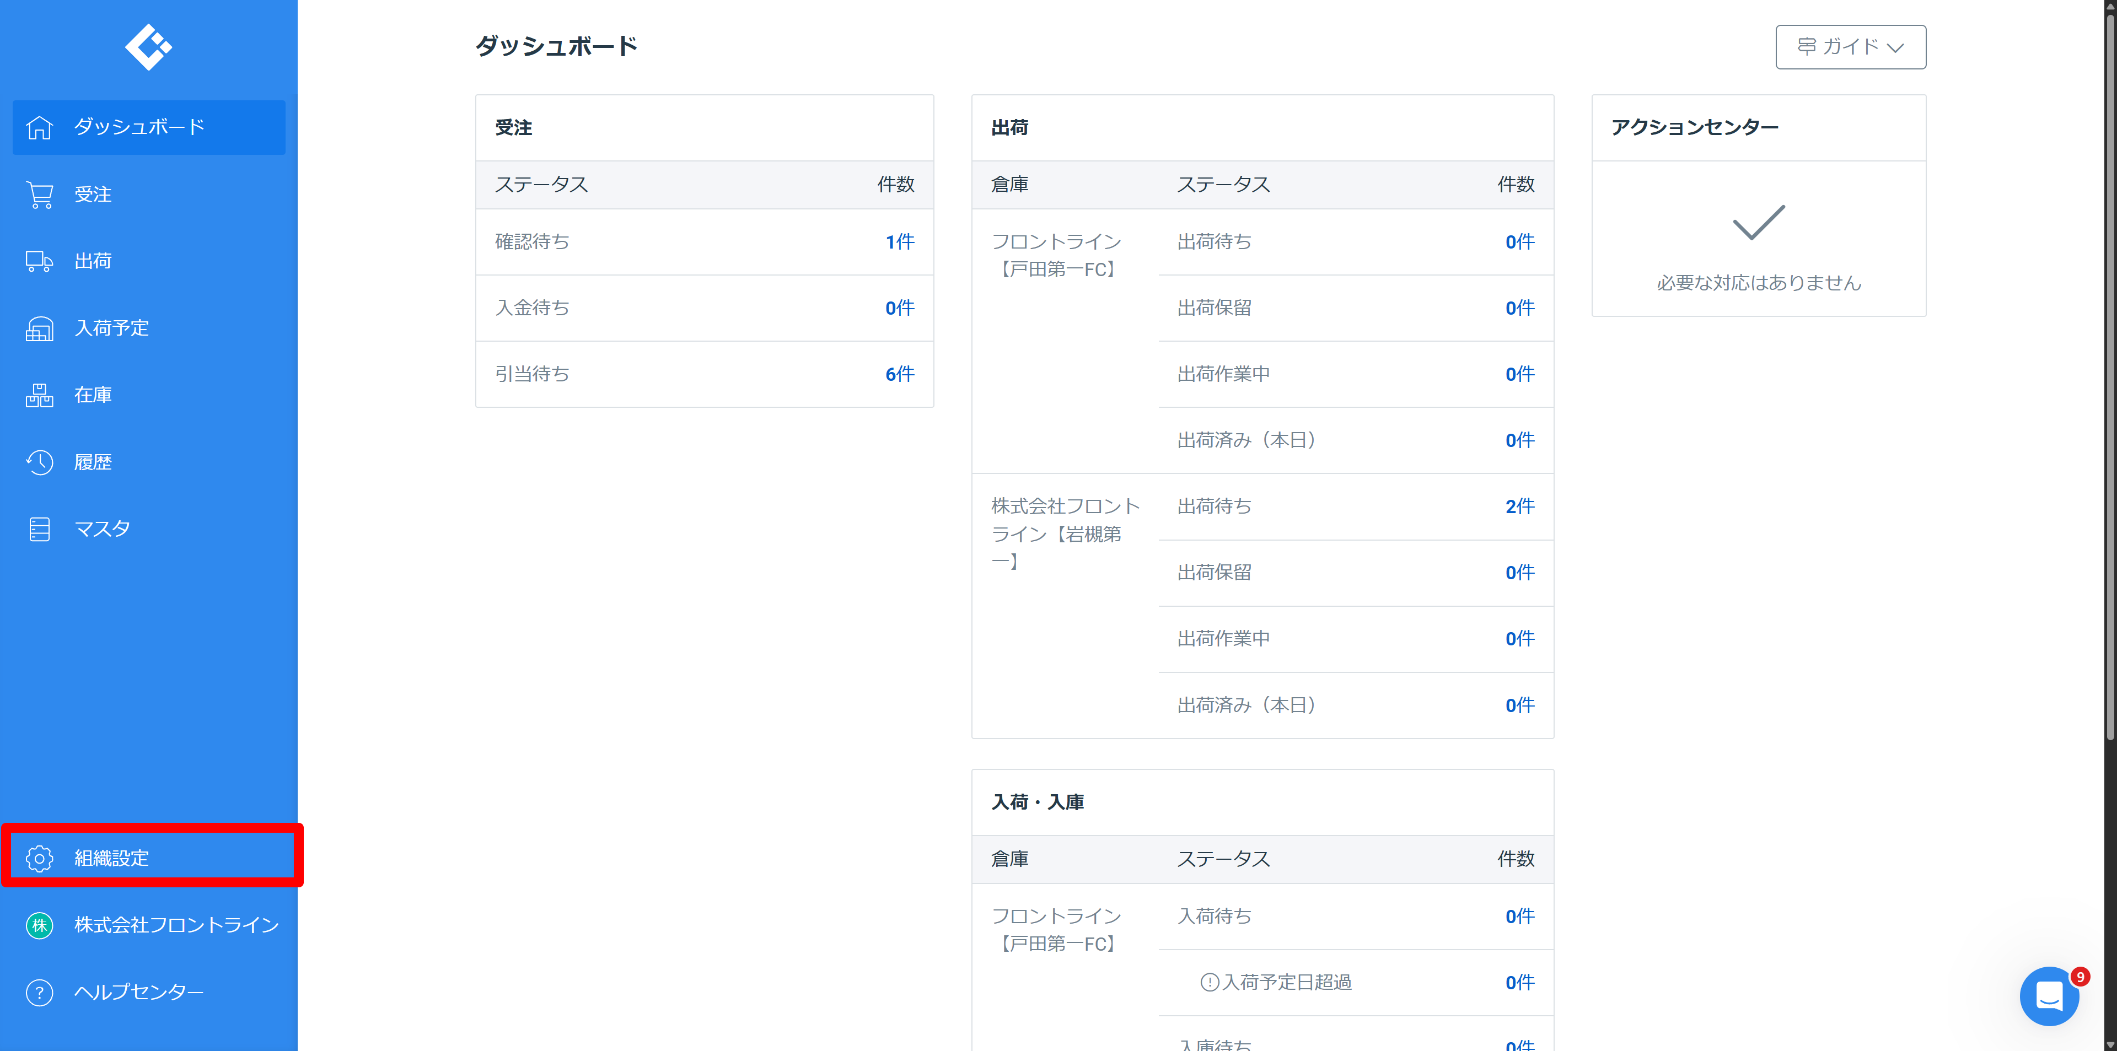
Task: Click 0件 for 岩槻第一 出荷保留
Action: 1519,573
